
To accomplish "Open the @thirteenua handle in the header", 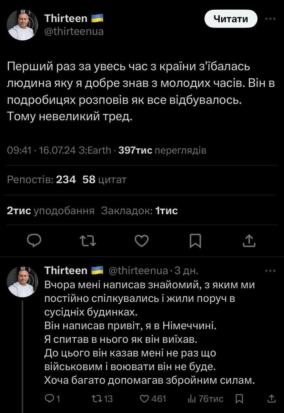I will pos(74,32).
